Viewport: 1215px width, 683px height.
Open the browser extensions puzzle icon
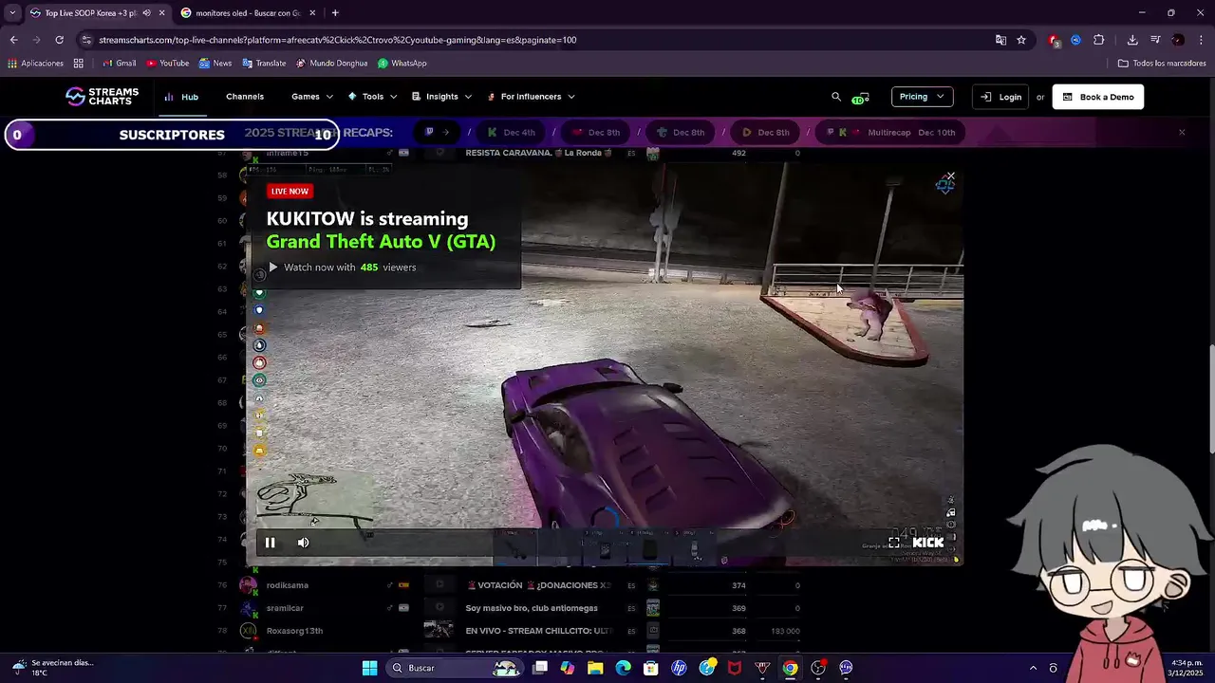click(x=1099, y=40)
